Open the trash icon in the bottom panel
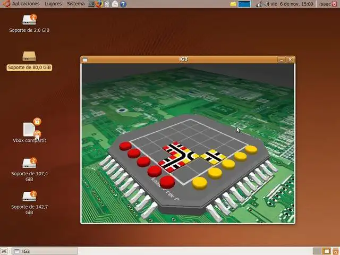This screenshot has height=255, width=340. click(x=336, y=251)
